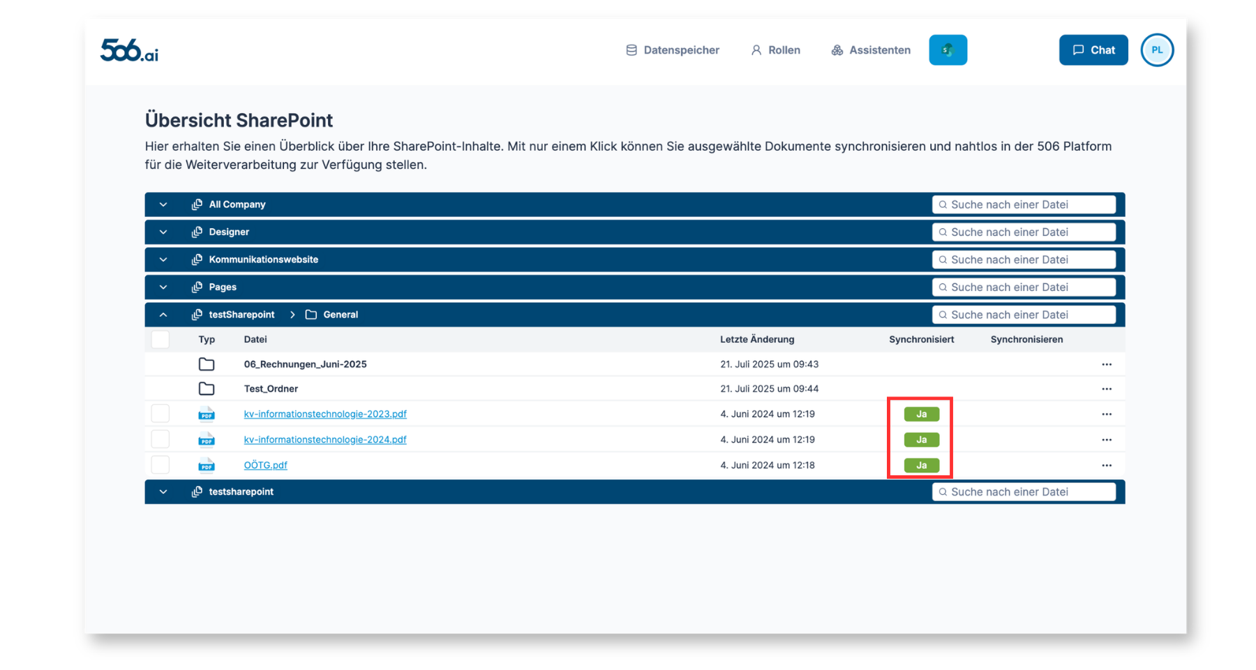Click the site icon beside Pages
Screen dimensions: 1256x670
point(197,287)
